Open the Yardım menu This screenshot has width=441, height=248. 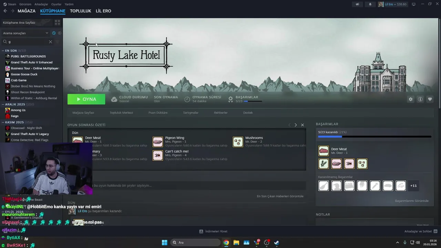coord(69,4)
